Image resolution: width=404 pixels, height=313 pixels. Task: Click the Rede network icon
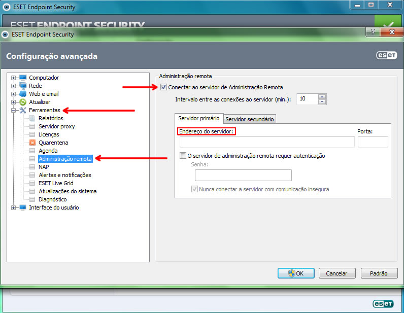pos(22,86)
